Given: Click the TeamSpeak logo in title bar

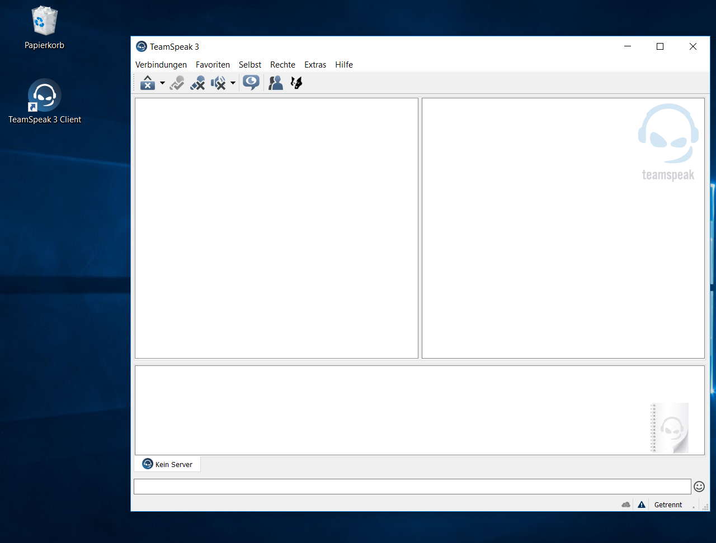Looking at the screenshot, I should (x=142, y=47).
